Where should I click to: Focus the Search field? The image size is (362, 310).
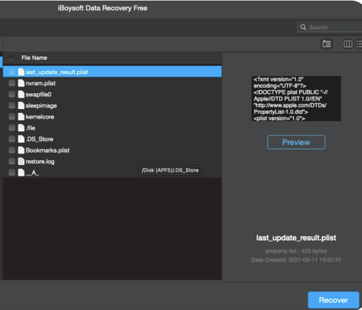pyautogui.click(x=330, y=27)
